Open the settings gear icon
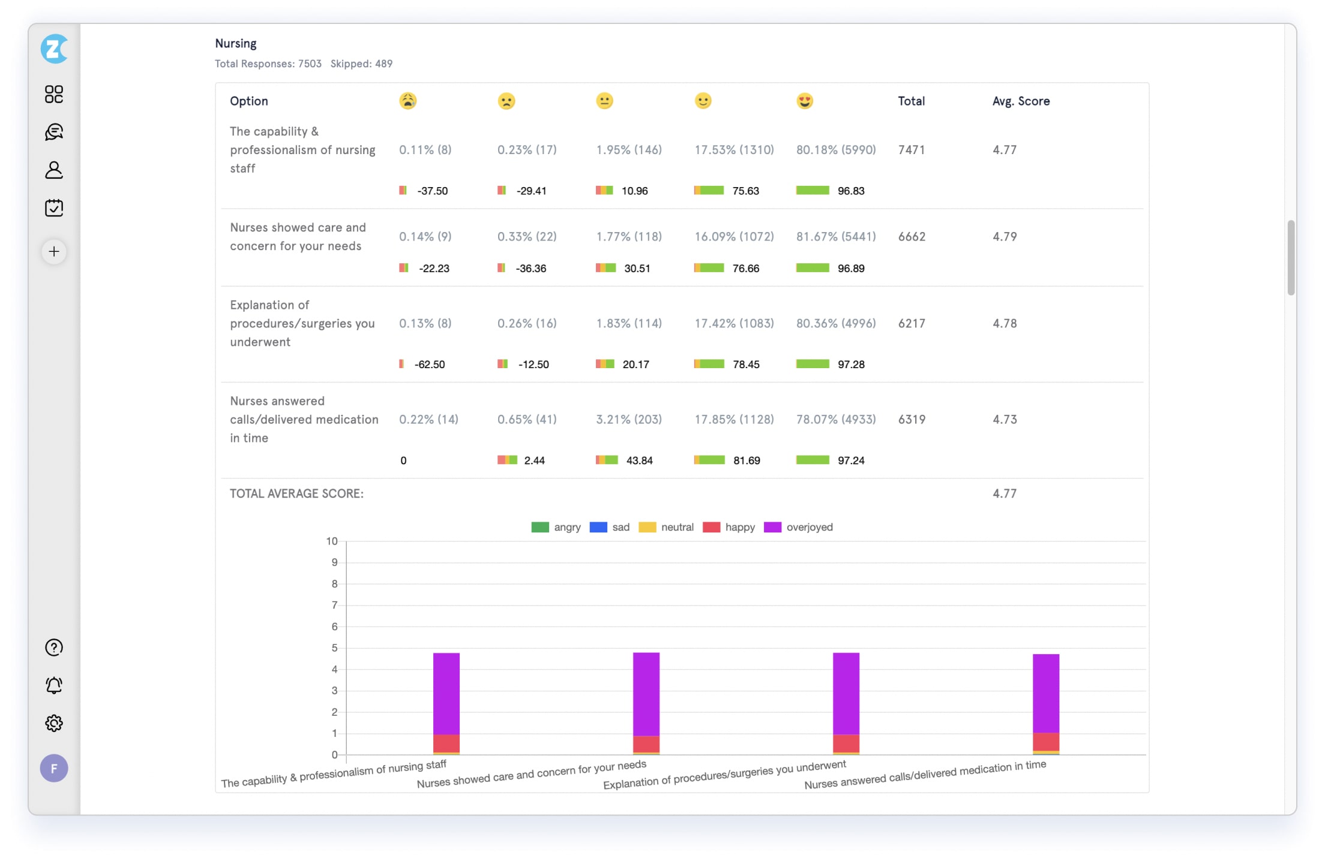Image resolution: width=1325 pixels, height=861 pixels. click(x=54, y=723)
